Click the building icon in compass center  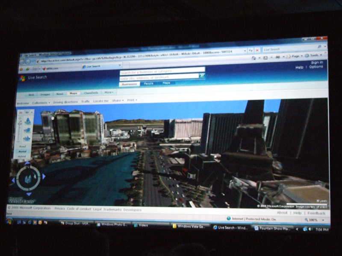pyautogui.click(x=29, y=179)
